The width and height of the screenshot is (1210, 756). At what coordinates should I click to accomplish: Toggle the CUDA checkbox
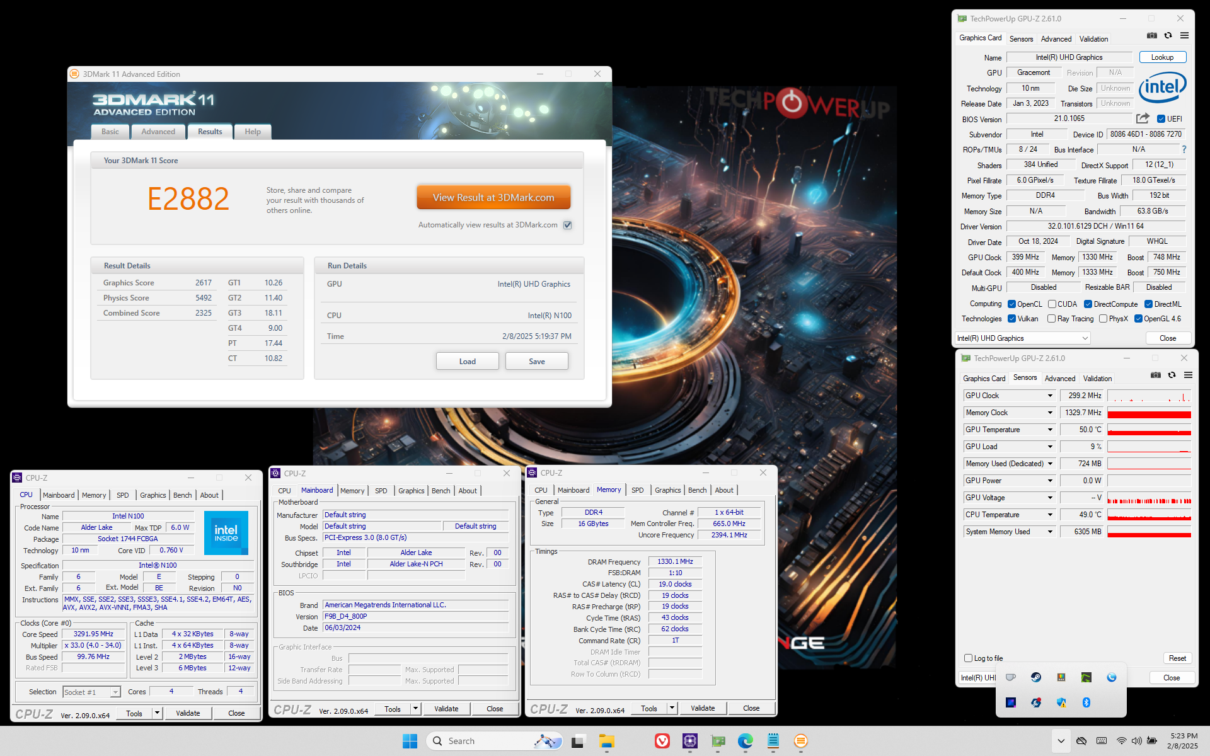pyautogui.click(x=1052, y=304)
